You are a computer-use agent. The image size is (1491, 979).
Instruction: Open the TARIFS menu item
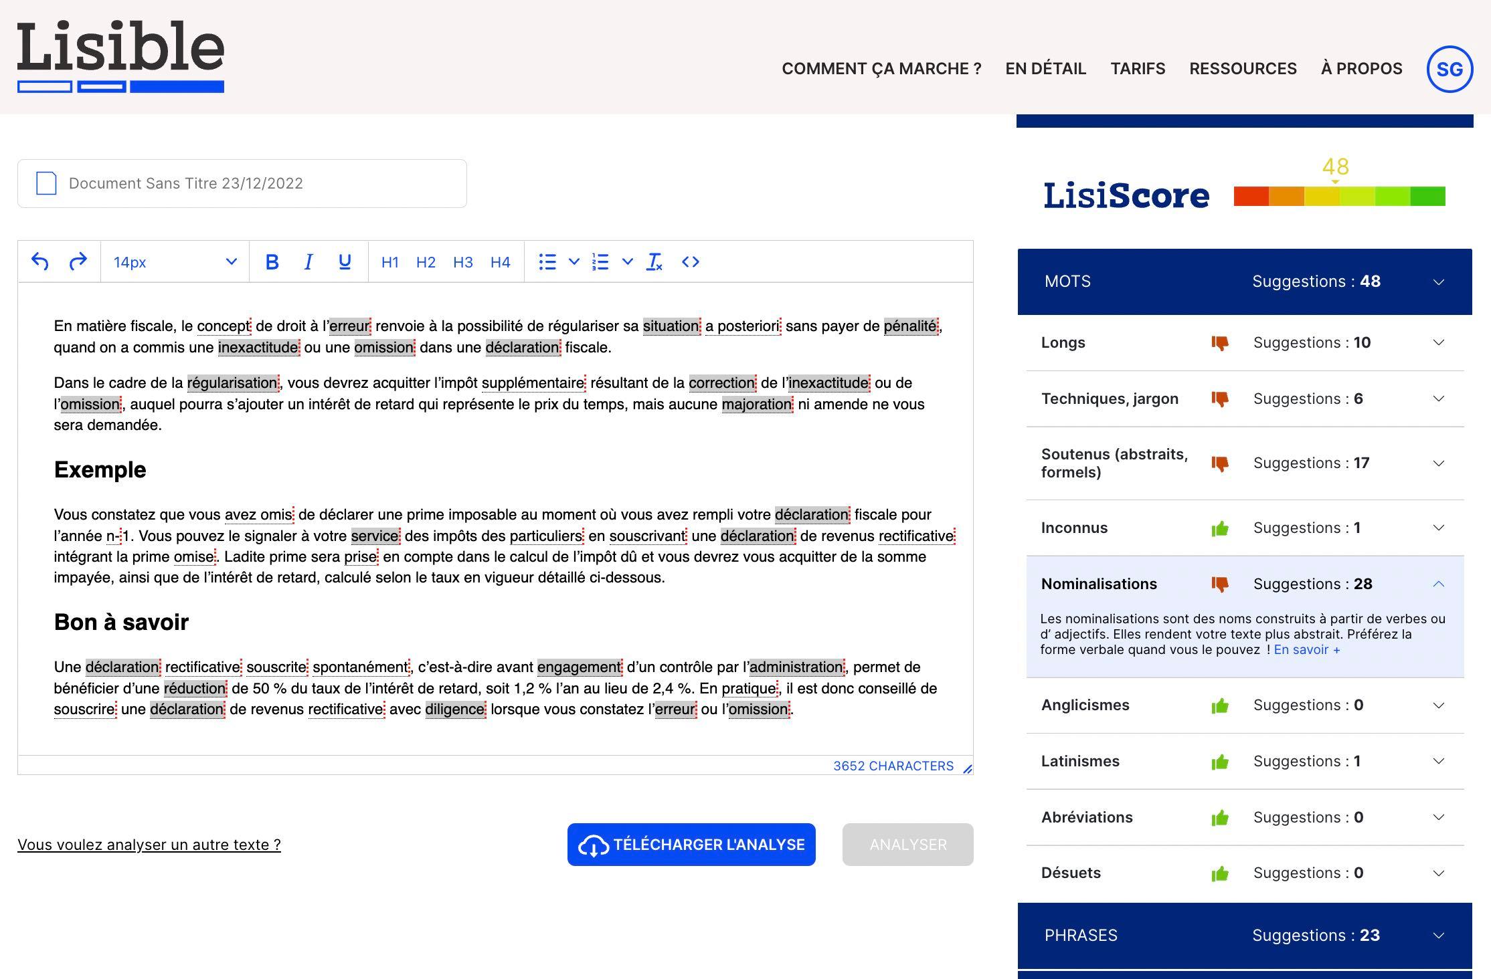[1138, 69]
